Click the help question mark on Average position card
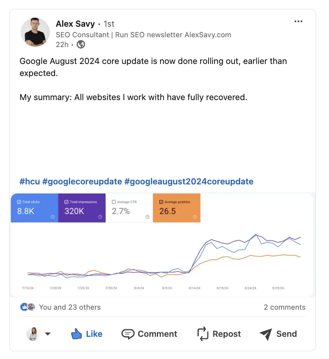 tap(195, 216)
